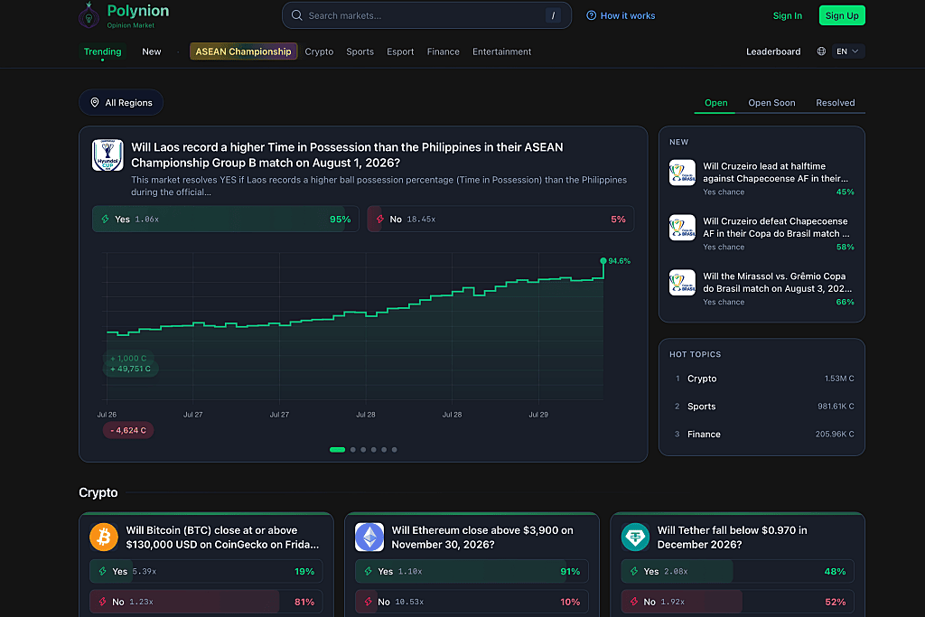Bet No 10% on the Ethereum market
The height and width of the screenshot is (617, 925).
(x=472, y=602)
